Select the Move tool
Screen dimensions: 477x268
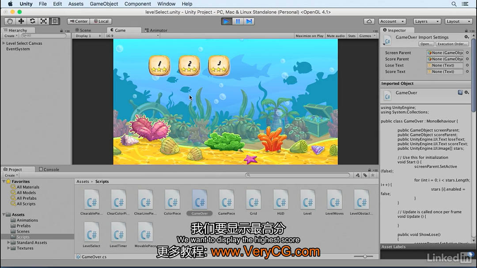[x=21, y=21]
